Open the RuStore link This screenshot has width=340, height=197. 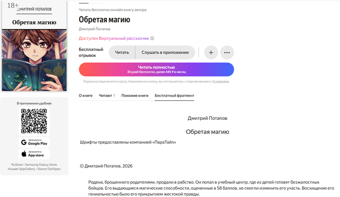17,164
